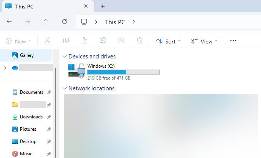Click the pin icon beside Pictures
The image size is (261, 158).
pyautogui.click(x=49, y=129)
